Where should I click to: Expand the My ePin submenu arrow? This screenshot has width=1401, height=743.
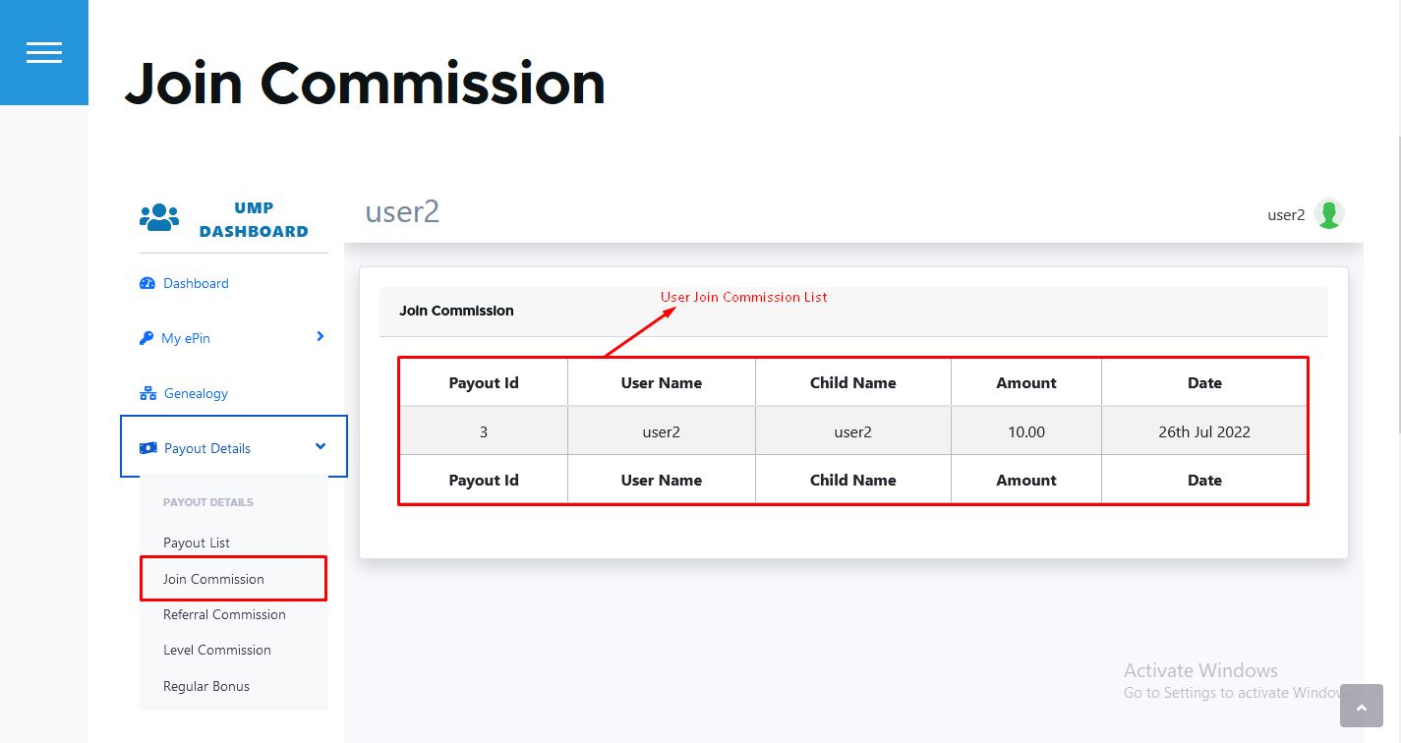pos(321,336)
